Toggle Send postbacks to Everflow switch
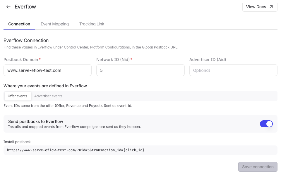Viewport: 281px width, 177px height. [266, 124]
